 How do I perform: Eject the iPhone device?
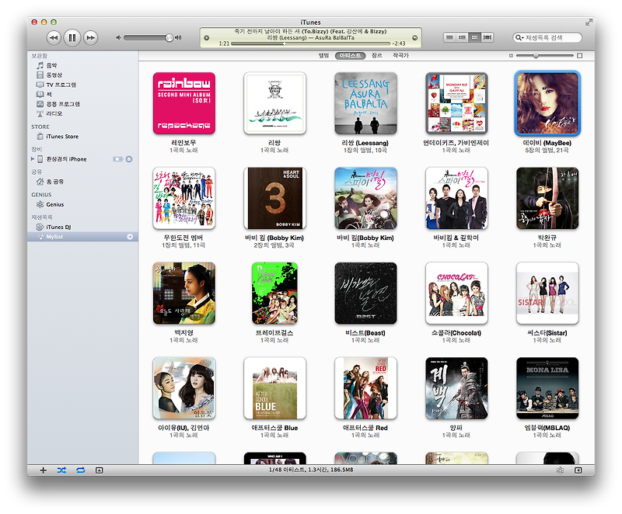(x=129, y=159)
